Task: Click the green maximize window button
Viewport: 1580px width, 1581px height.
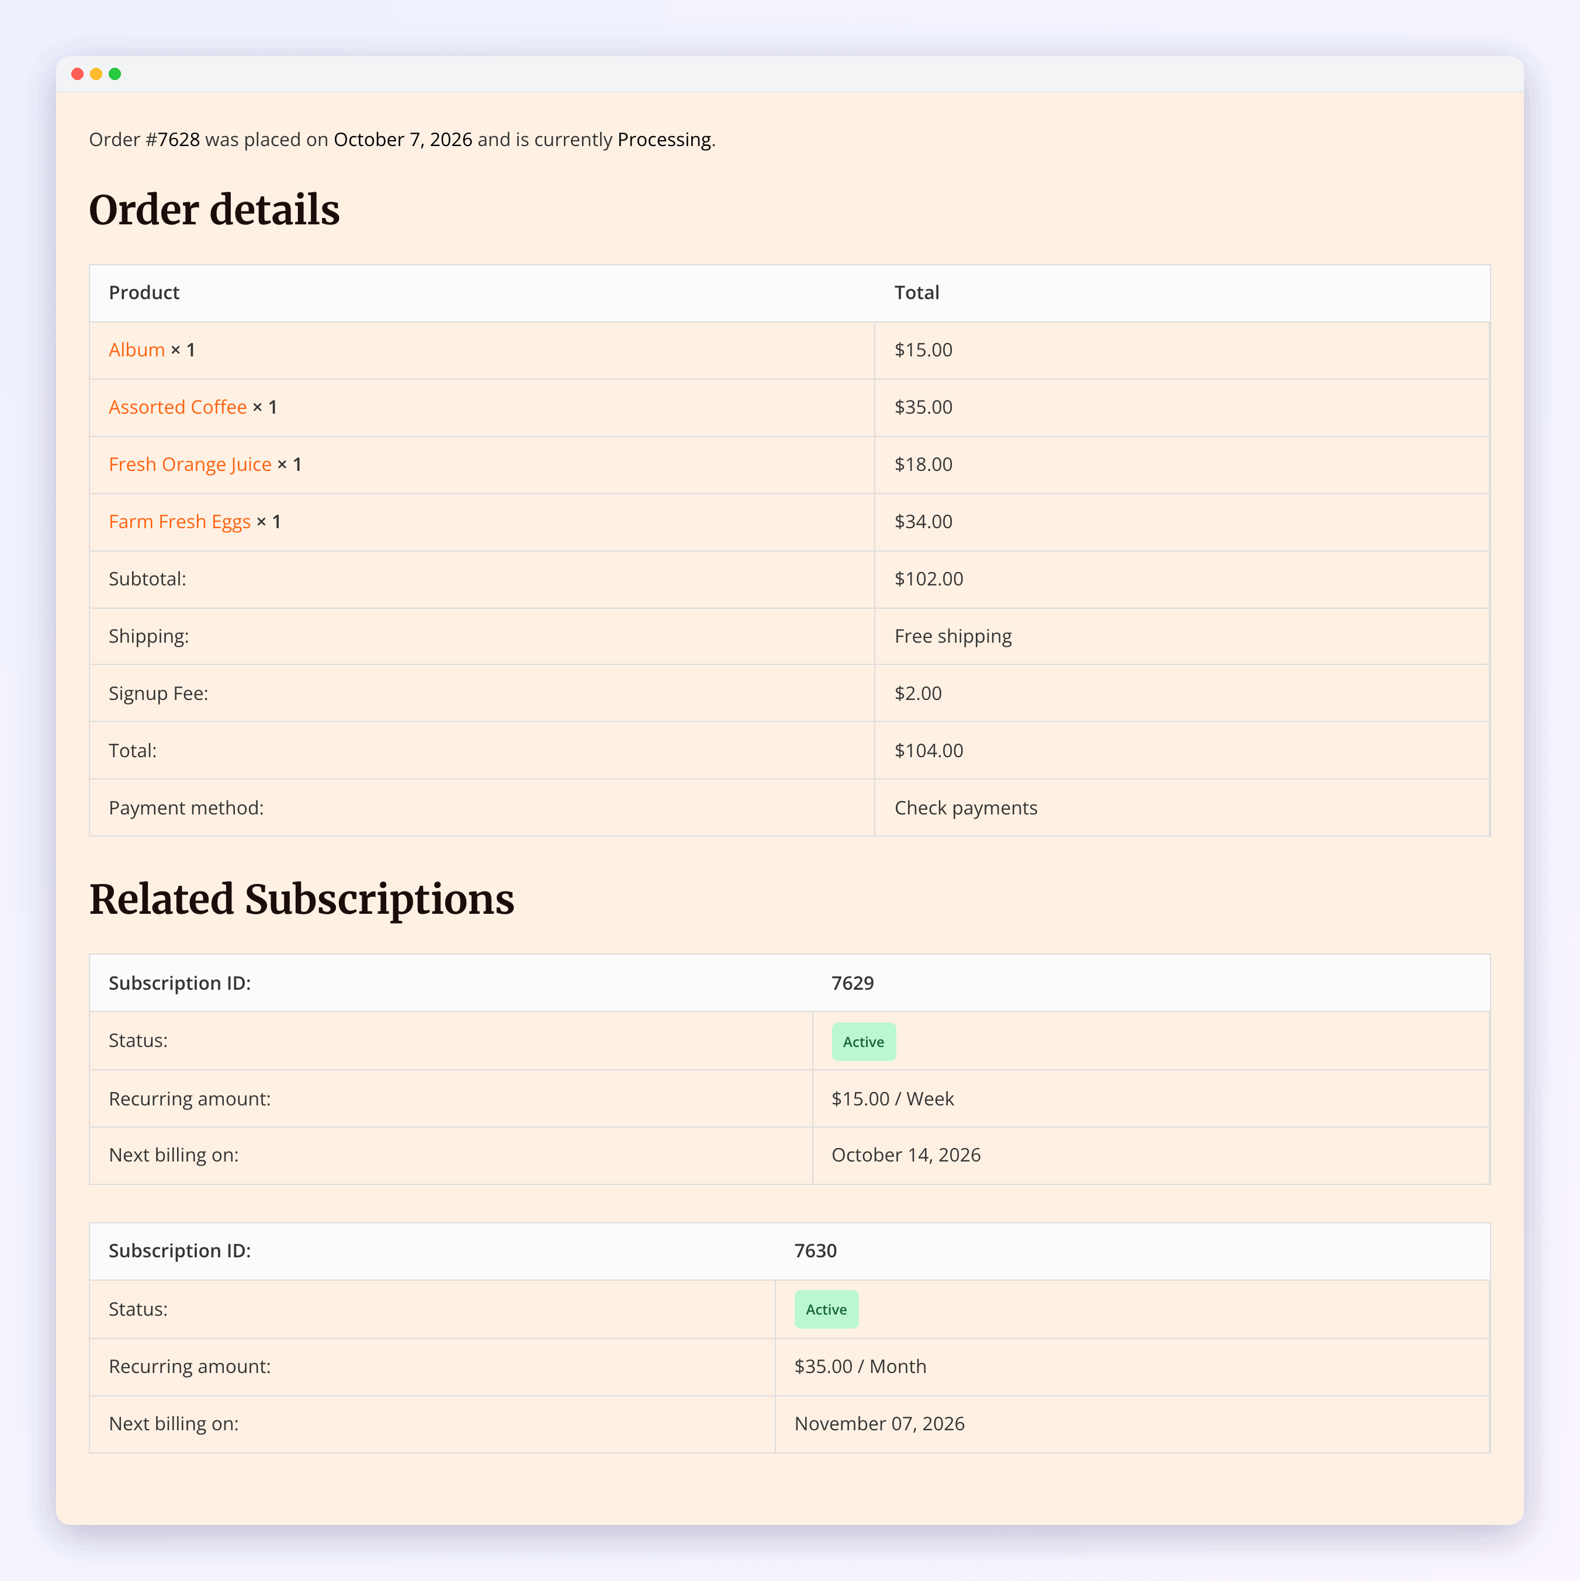Action: [x=115, y=74]
